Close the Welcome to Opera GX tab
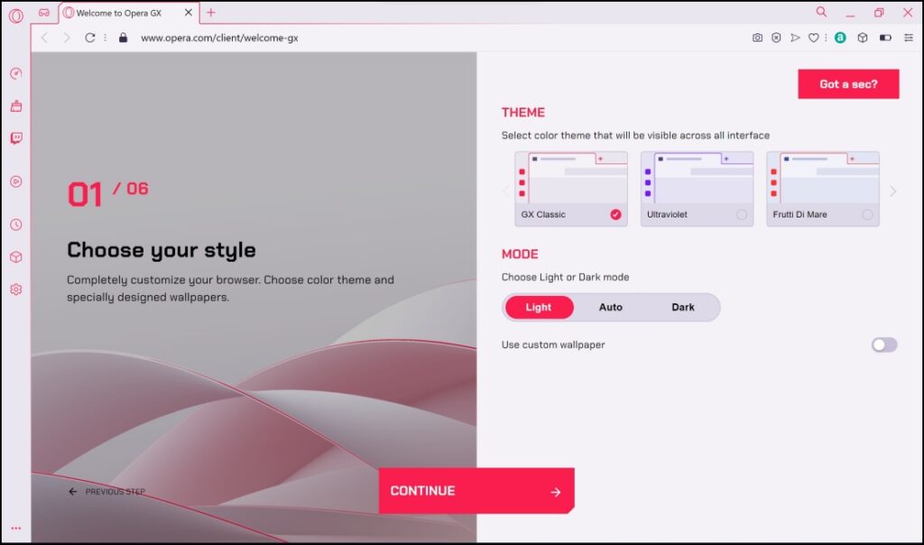The height and width of the screenshot is (545, 924). tap(189, 13)
